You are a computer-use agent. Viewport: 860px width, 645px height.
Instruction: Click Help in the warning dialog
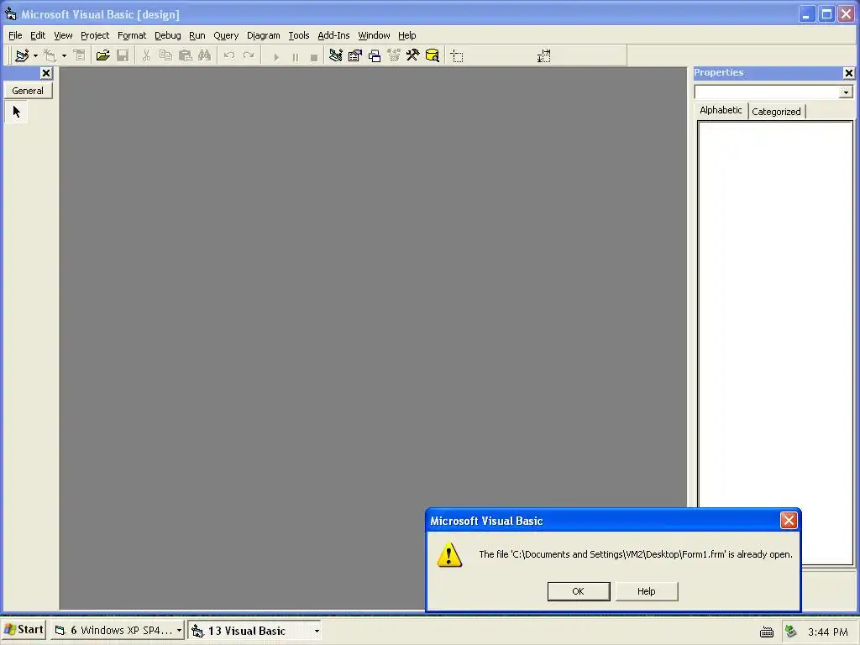click(647, 591)
